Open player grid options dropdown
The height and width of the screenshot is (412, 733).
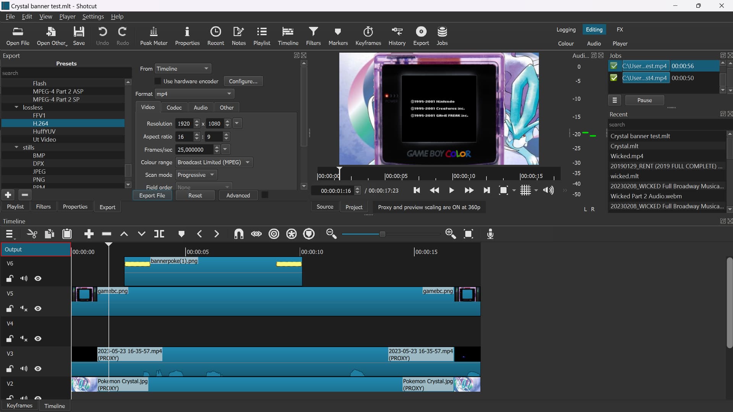pos(536,190)
